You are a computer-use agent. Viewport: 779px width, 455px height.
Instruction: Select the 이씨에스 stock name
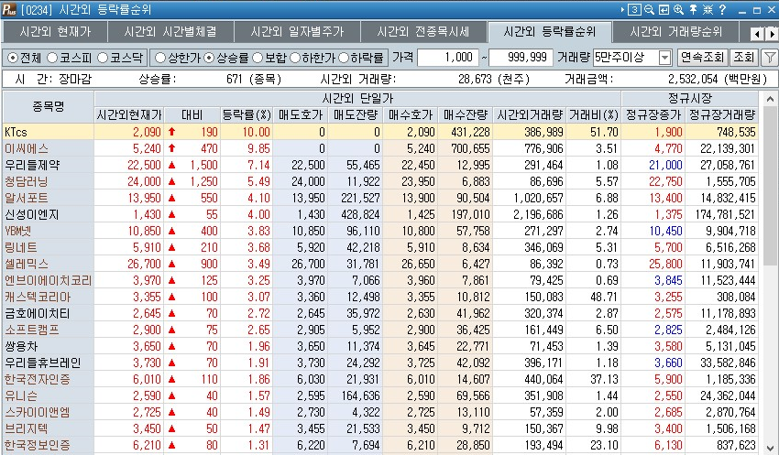coord(27,148)
